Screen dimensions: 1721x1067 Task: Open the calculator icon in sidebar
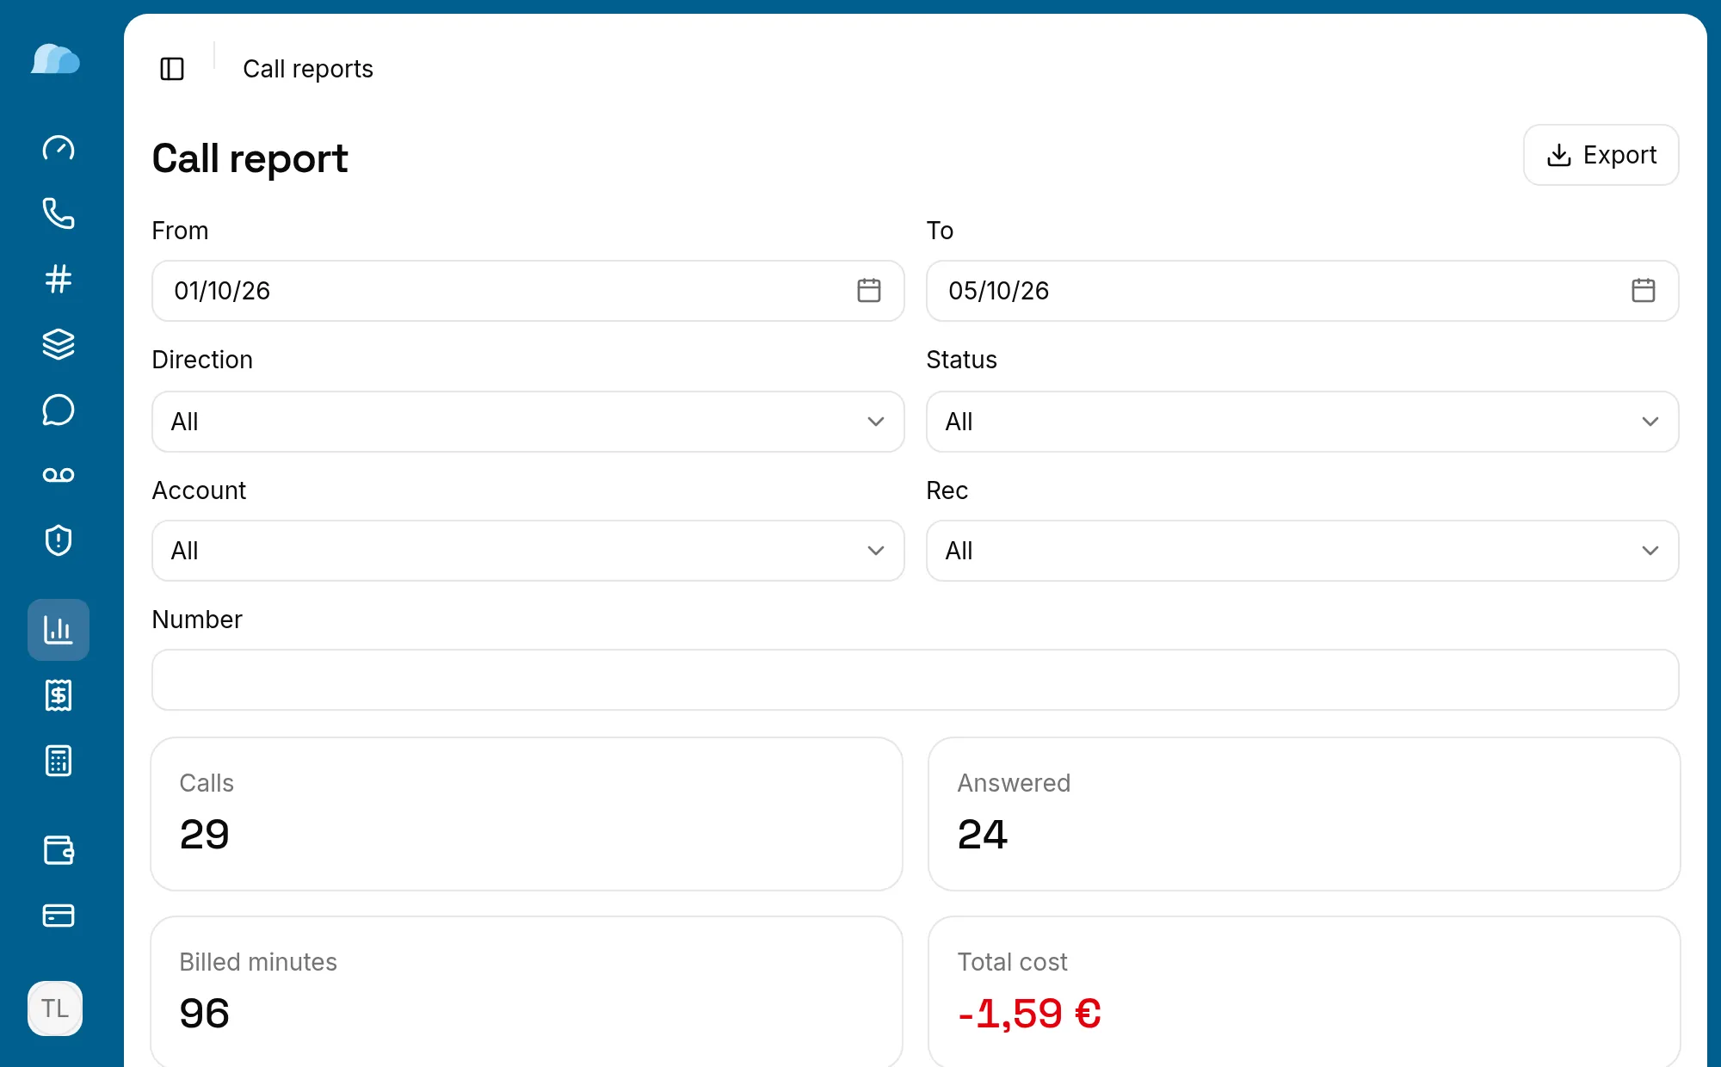[59, 761]
